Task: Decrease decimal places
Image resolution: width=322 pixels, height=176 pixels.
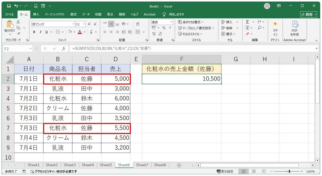Action: [160, 34]
